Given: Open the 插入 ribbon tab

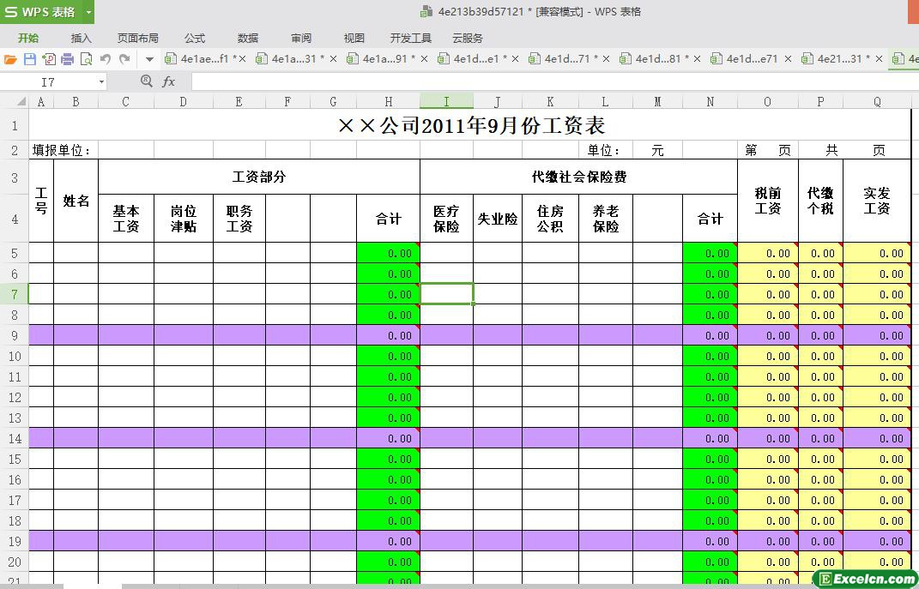Looking at the screenshot, I should click(81, 38).
